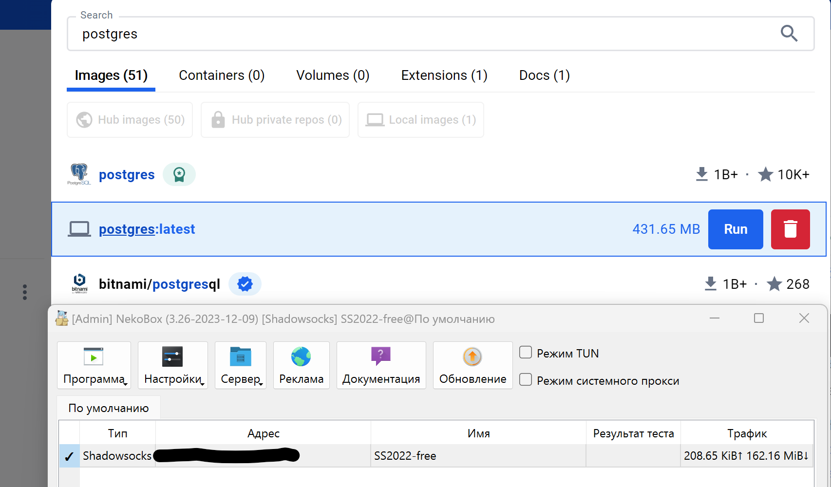Open the Настройки dropdown in NekoBox

point(173,365)
